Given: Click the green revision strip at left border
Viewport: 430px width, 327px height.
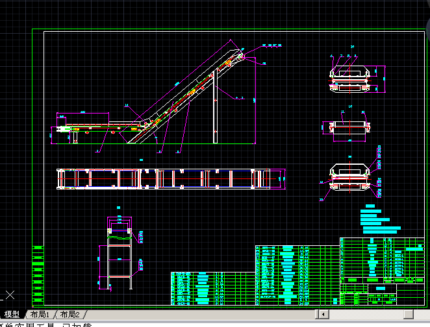Looking at the screenshot, I should [38, 274].
